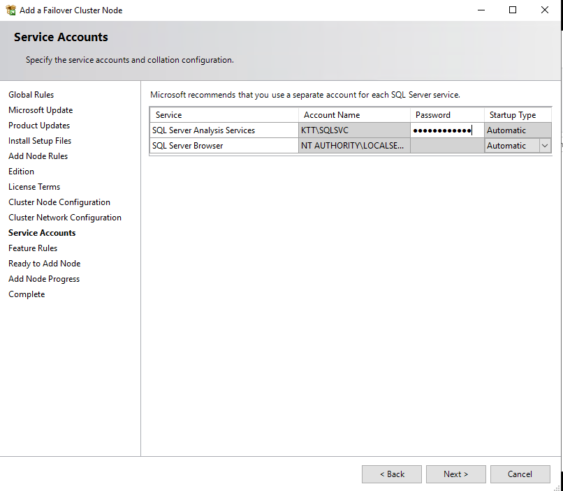Select the Complete step

coord(27,294)
